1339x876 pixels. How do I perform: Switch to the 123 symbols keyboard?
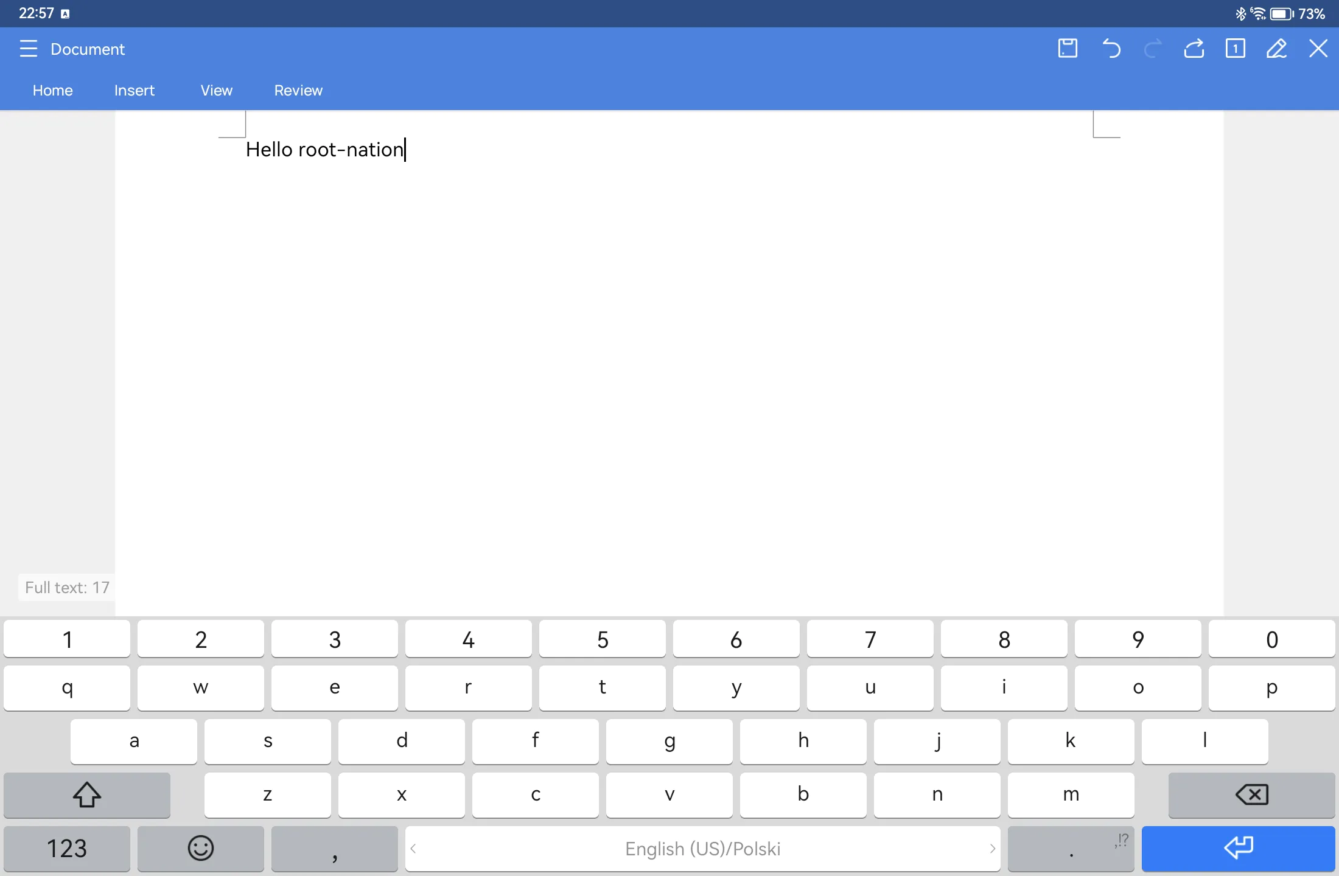pyautogui.click(x=67, y=848)
